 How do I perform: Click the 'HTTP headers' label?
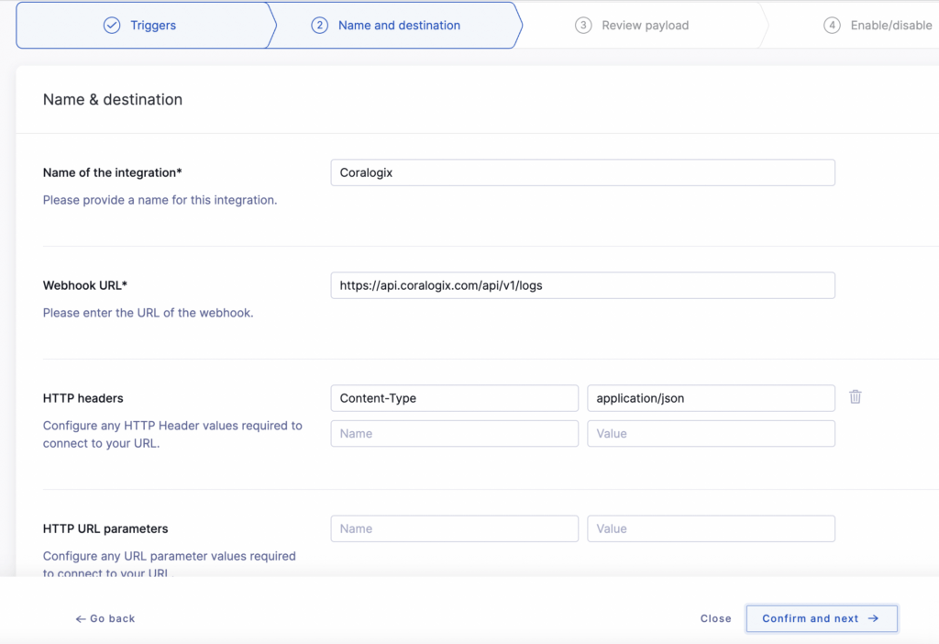tap(83, 398)
